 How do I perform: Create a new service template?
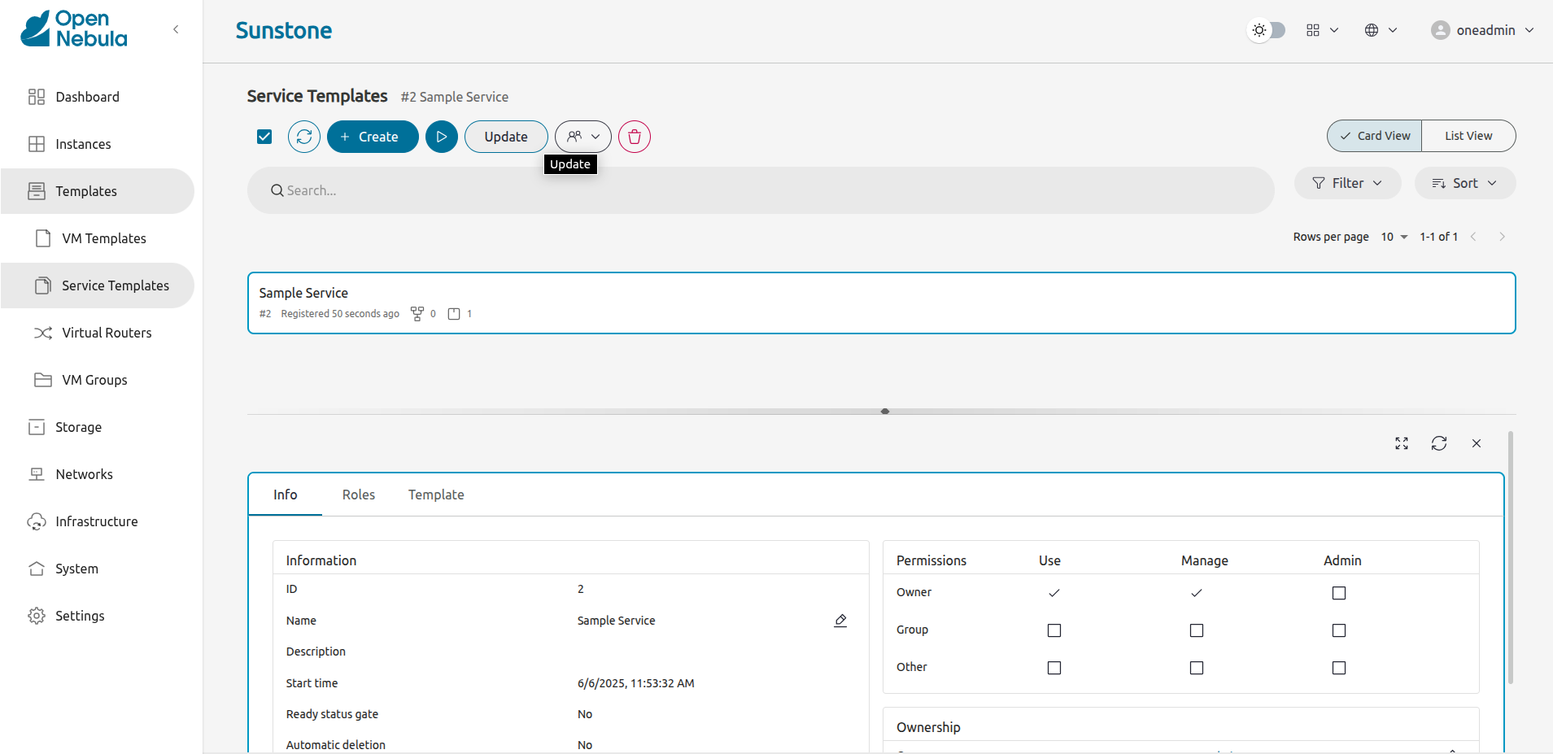(x=372, y=137)
